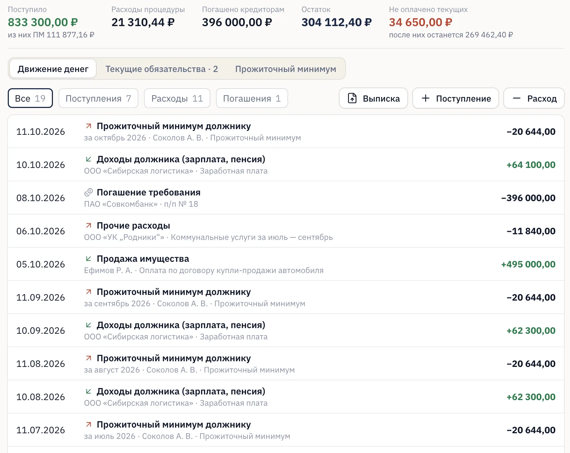Click the Погашено кредиторам value 396 000,00 ₽

pyautogui.click(x=237, y=22)
